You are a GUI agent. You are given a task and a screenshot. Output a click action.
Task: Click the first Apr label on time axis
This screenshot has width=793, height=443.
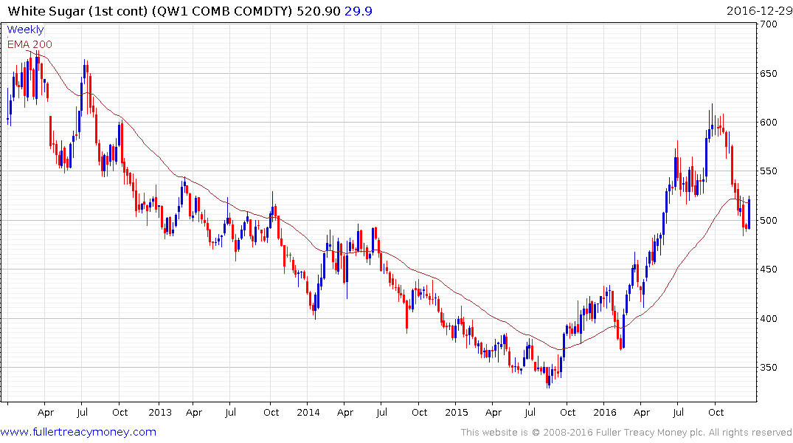[46, 413]
